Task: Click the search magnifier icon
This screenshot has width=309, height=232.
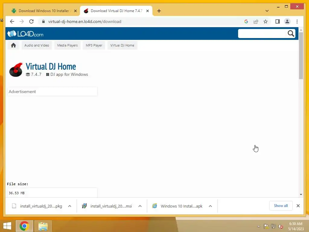Action: [291, 34]
